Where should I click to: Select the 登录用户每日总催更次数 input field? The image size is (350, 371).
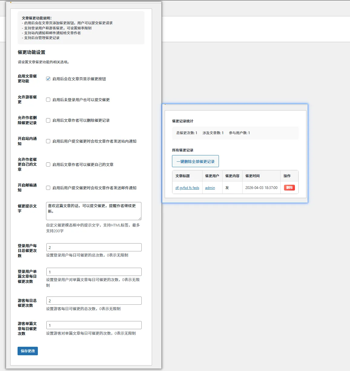click(x=94, y=247)
